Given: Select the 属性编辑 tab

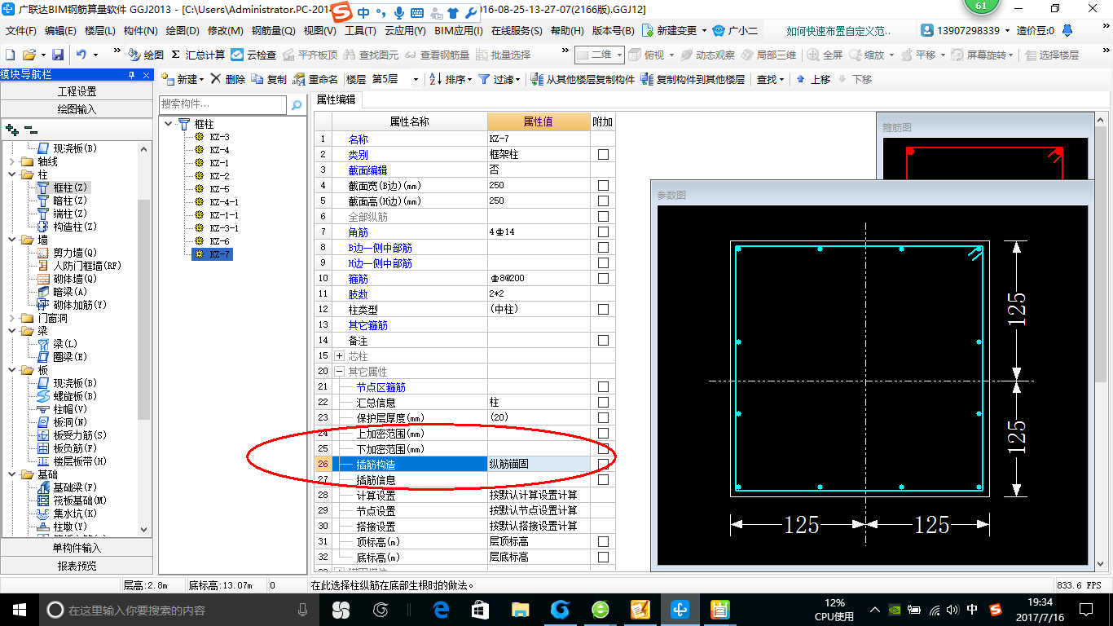Looking at the screenshot, I should 337,99.
